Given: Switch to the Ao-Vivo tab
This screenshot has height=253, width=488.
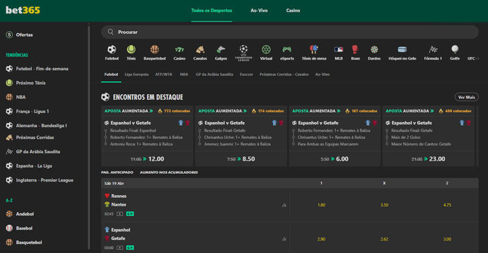Looking at the screenshot, I should [x=259, y=10].
